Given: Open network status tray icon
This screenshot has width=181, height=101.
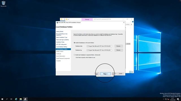Looking at the screenshot, I should [x=166, y=99].
